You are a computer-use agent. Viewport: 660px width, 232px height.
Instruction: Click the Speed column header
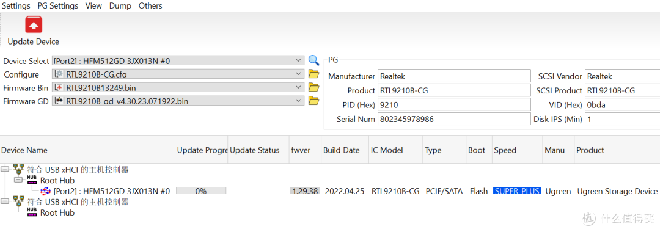[518, 150]
